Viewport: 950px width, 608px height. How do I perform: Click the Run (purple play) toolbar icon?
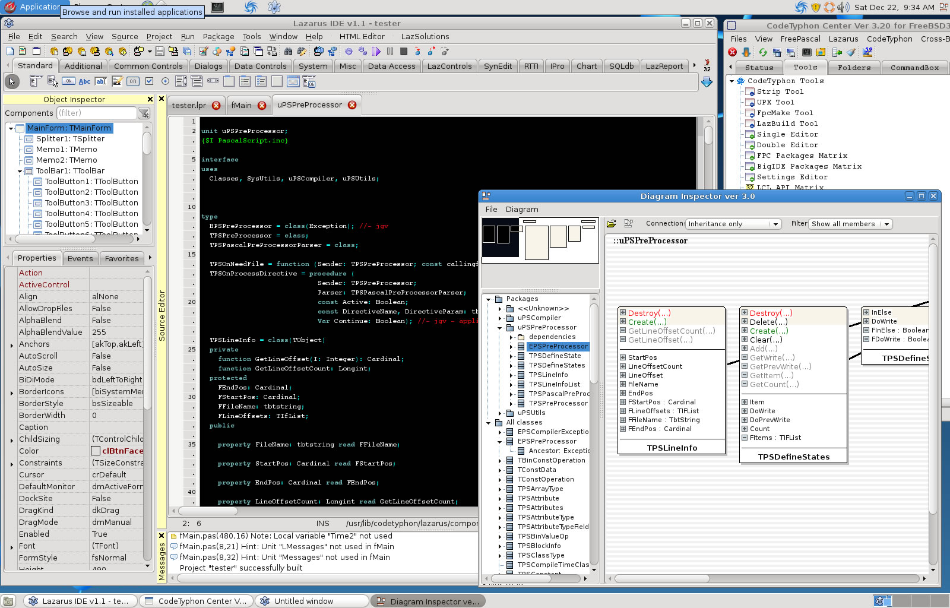click(x=376, y=51)
